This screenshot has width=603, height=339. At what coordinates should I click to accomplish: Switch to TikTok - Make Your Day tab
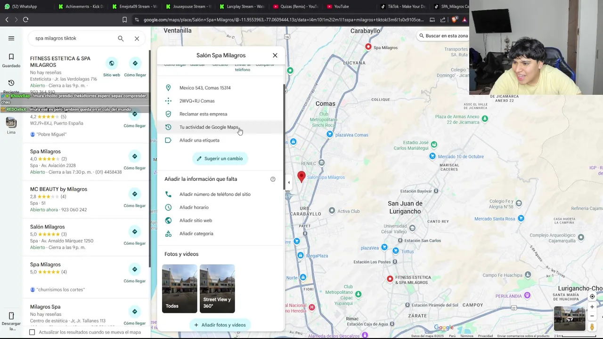click(403, 7)
